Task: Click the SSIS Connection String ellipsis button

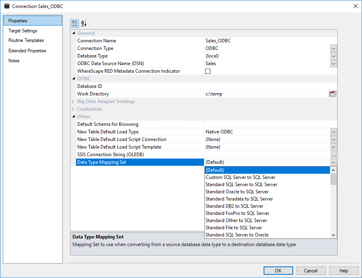Action: (x=334, y=155)
